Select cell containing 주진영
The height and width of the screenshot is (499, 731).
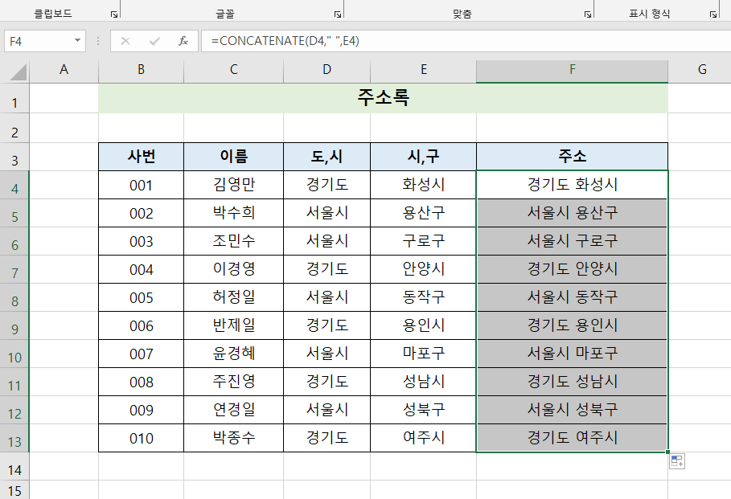point(233,382)
